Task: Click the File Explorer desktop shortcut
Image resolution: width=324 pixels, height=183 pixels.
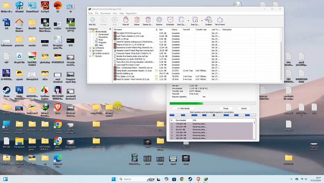Action: pyautogui.click(x=19, y=143)
